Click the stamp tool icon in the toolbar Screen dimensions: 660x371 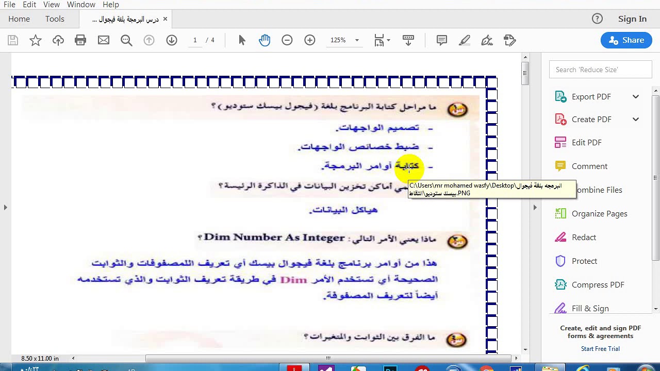click(x=510, y=40)
